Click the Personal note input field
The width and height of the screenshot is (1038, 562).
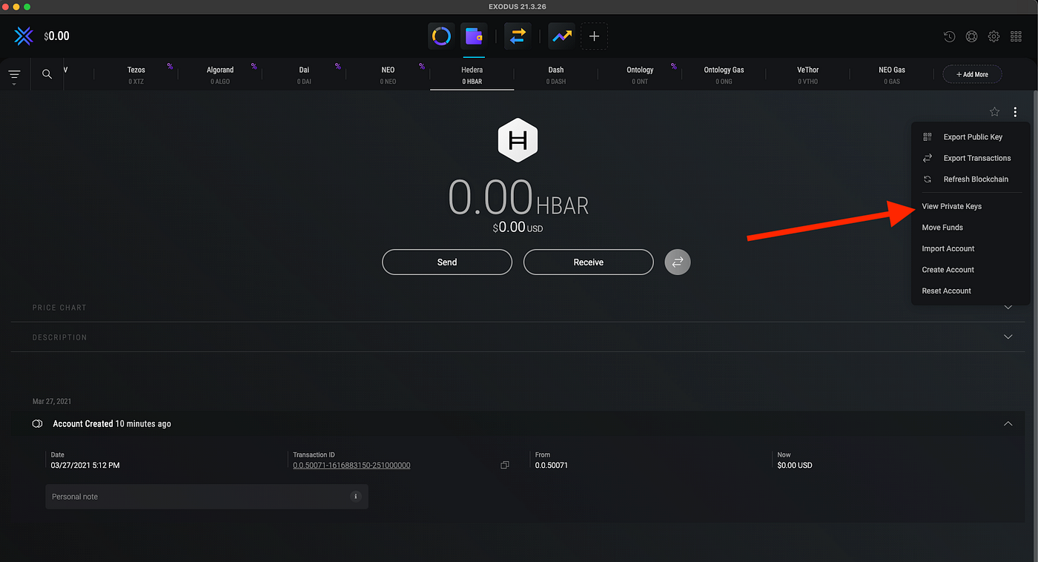click(207, 497)
